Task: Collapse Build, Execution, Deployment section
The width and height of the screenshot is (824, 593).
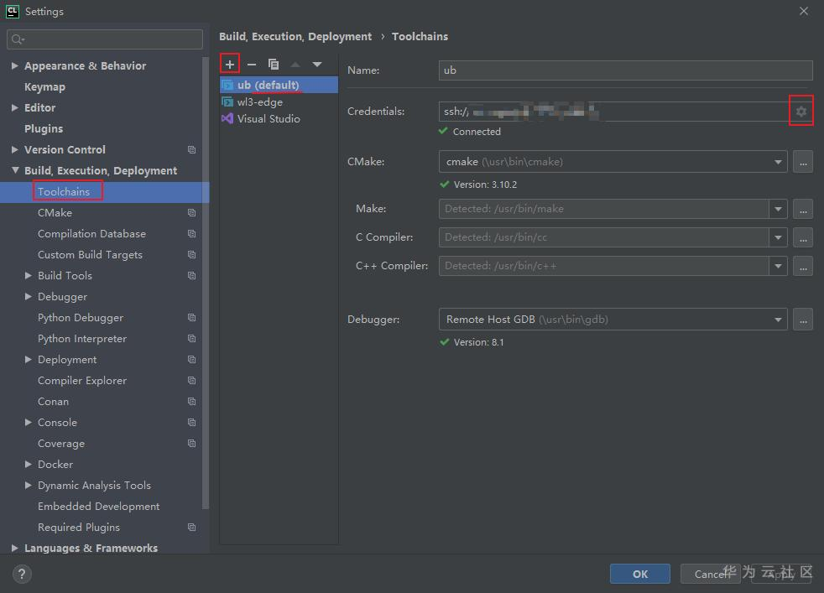Action: pos(15,170)
